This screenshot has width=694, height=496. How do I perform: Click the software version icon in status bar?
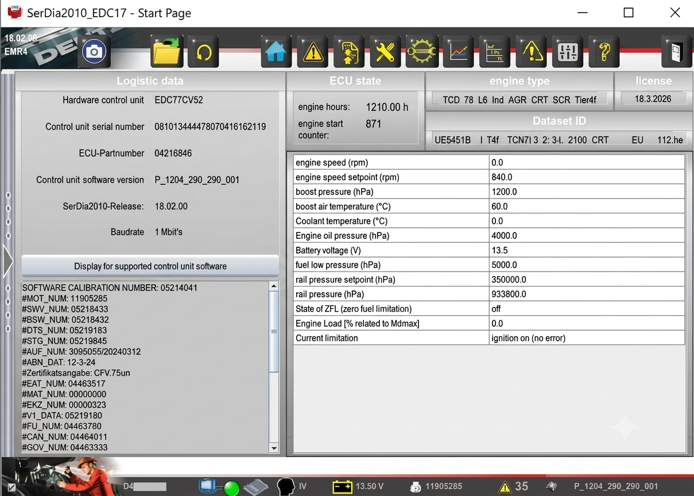(x=552, y=486)
